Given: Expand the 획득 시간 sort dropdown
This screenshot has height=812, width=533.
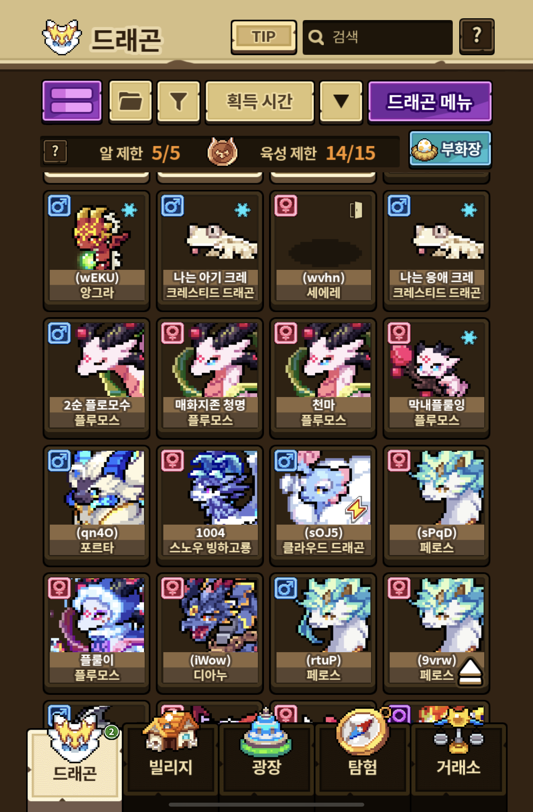Looking at the screenshot, I should [x=260, y=101].
